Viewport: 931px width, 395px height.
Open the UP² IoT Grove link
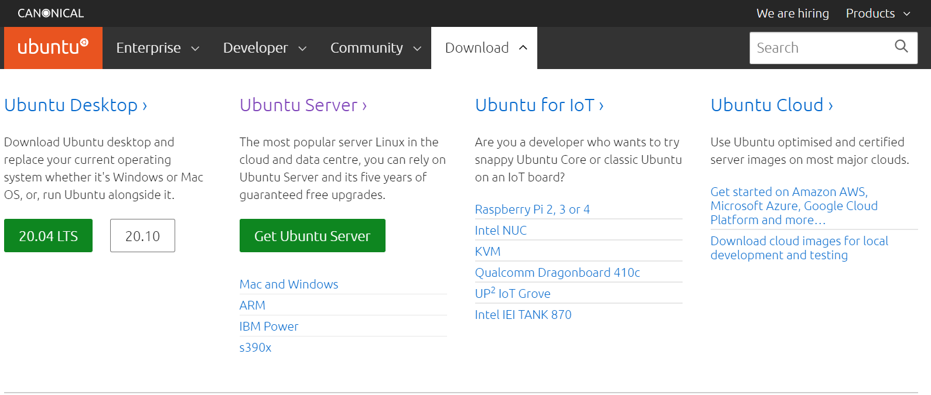pos(513,293)
